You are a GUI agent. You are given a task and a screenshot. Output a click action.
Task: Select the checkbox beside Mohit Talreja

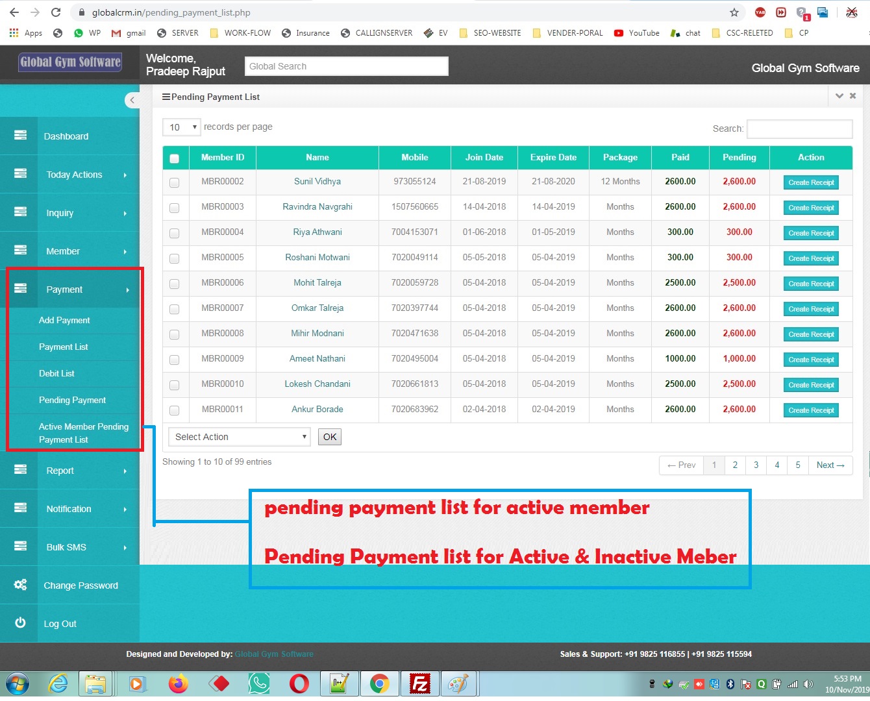pyautogui.click(x=175, y=283)
